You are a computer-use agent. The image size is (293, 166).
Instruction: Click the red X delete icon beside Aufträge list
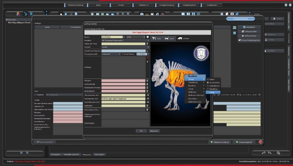[148, 58]
